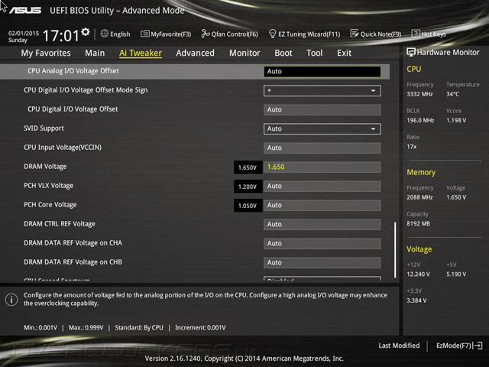Click the DRAM Voltage 1.650 field
This screenshot has height=367, width=489.
(322, 167)
